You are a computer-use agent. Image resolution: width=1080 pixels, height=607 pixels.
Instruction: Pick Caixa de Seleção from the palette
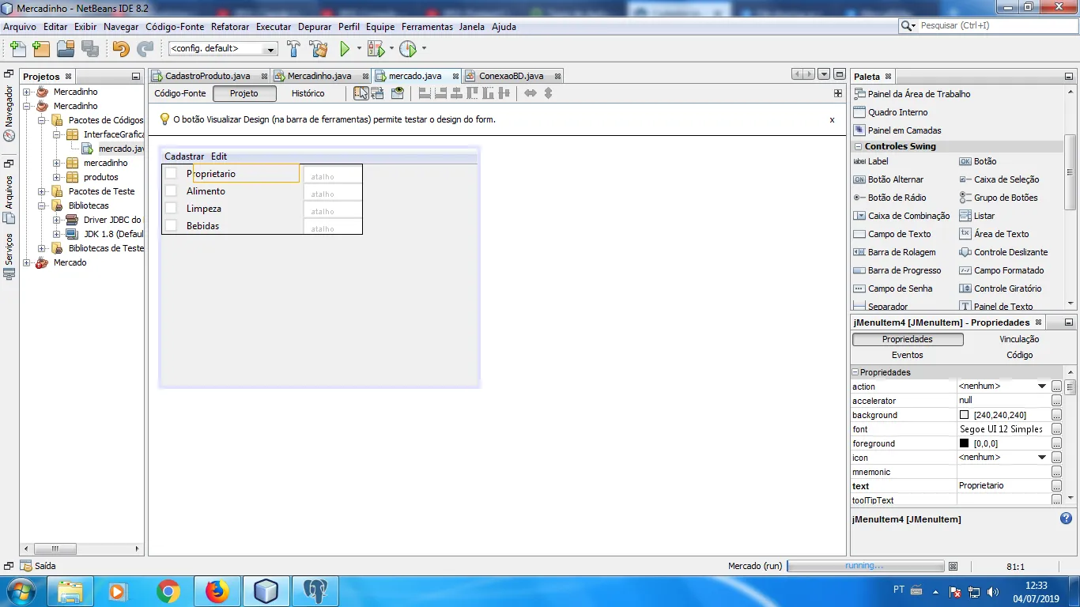click(x=999, y=179)
